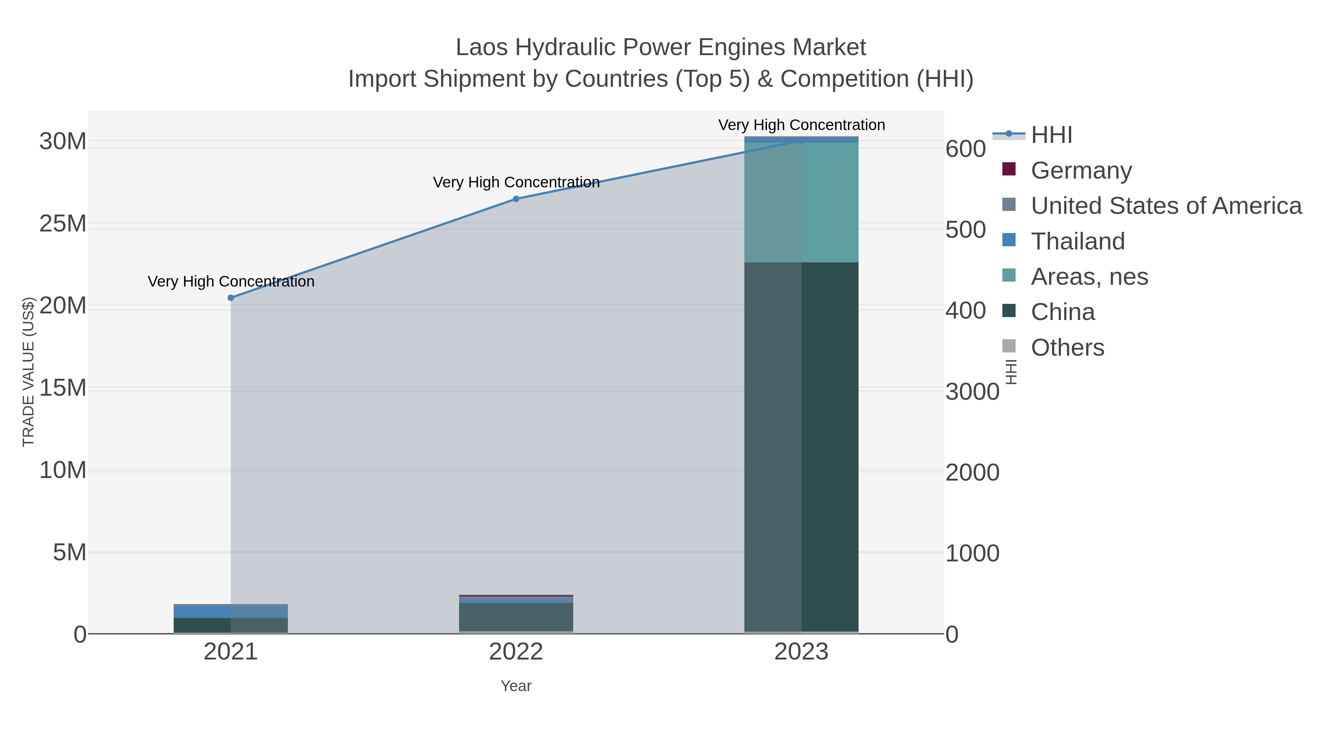Screen dimensions: 1322x744
Task: Click the 2023 Areas, nes bar segment
Action: pyautogui.click(x=802, y=202)
